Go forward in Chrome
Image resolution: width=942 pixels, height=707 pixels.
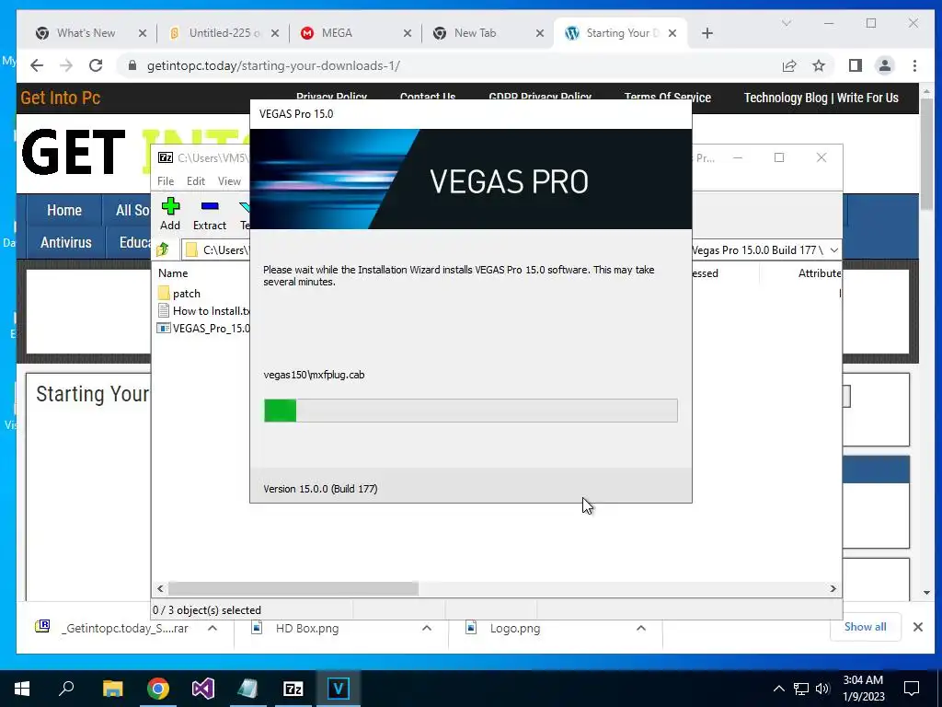point(66,65)
